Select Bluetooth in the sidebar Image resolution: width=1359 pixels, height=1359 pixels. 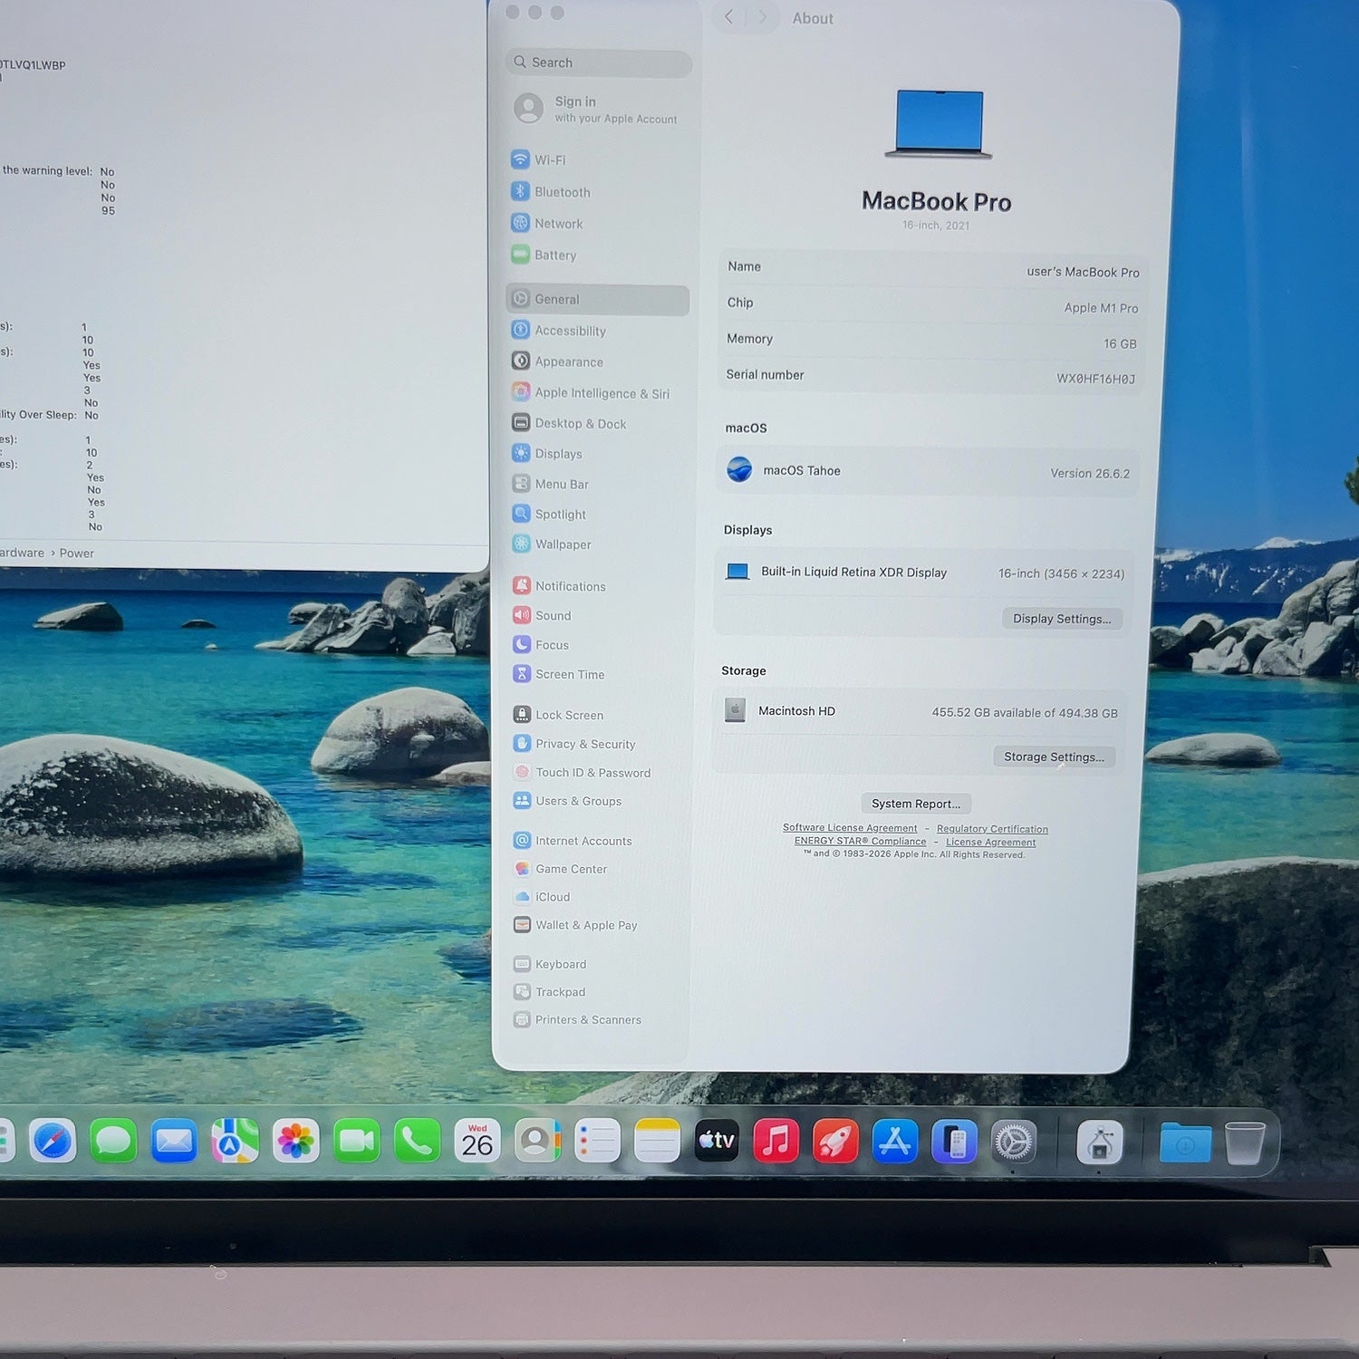[598, 192]
